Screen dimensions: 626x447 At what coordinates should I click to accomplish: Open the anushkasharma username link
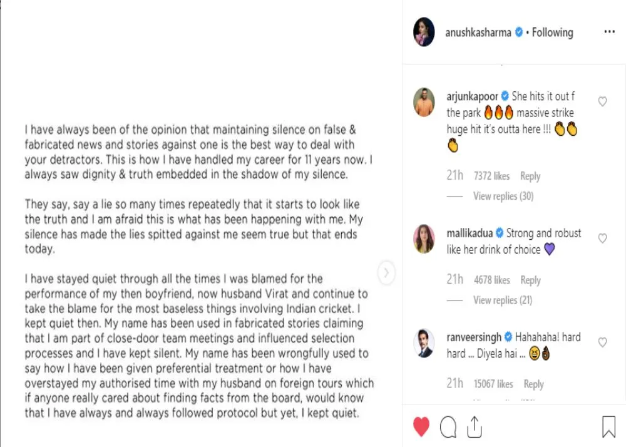478,33
